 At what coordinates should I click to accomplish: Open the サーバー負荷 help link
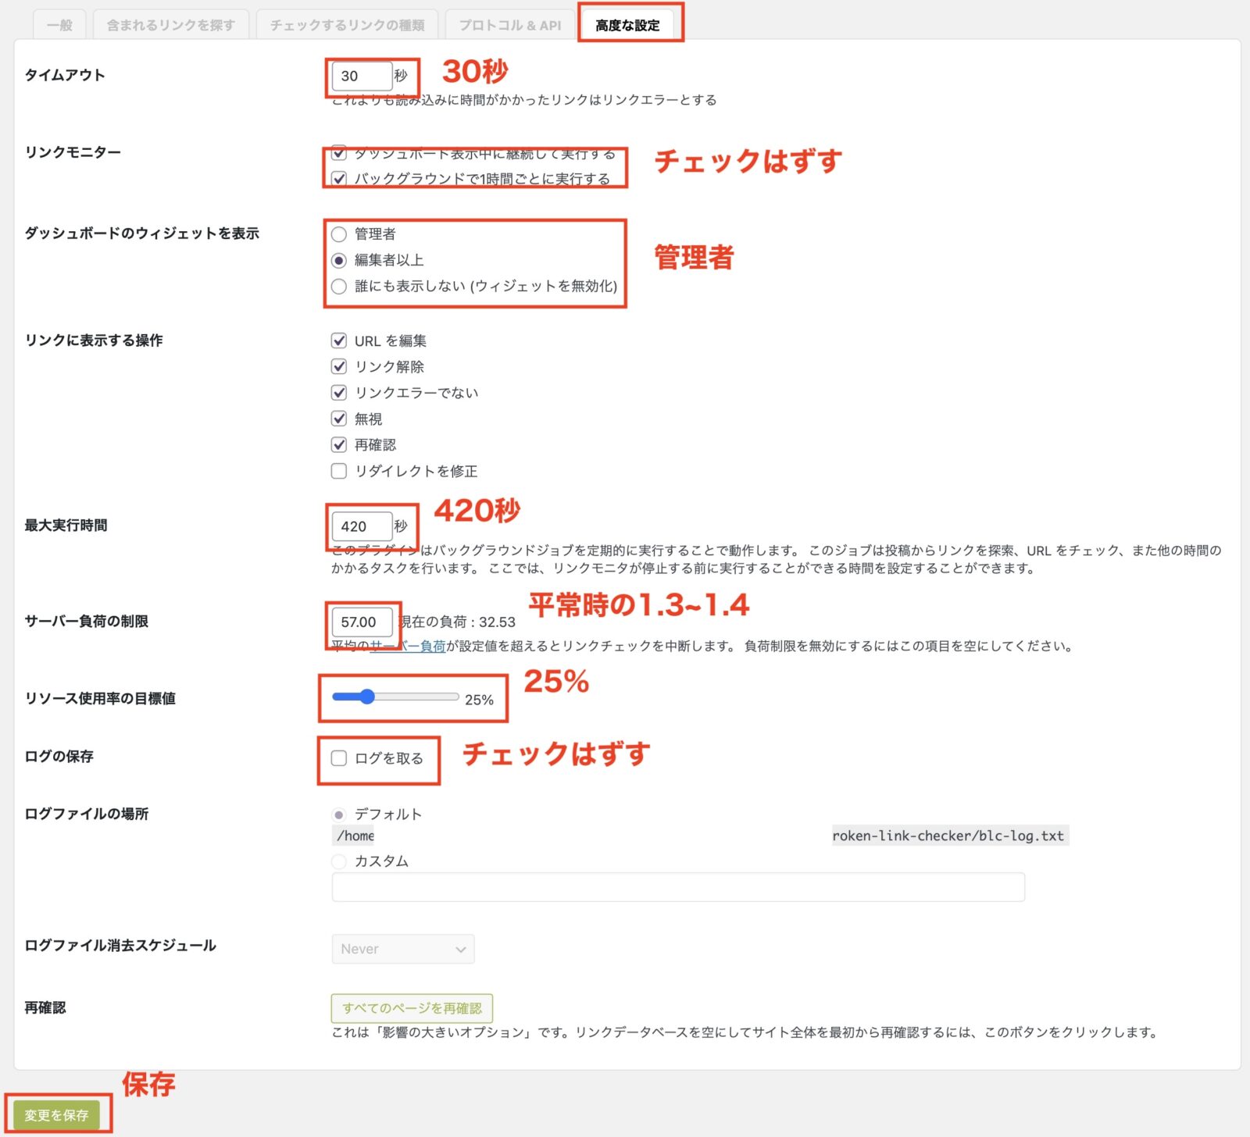407,646
